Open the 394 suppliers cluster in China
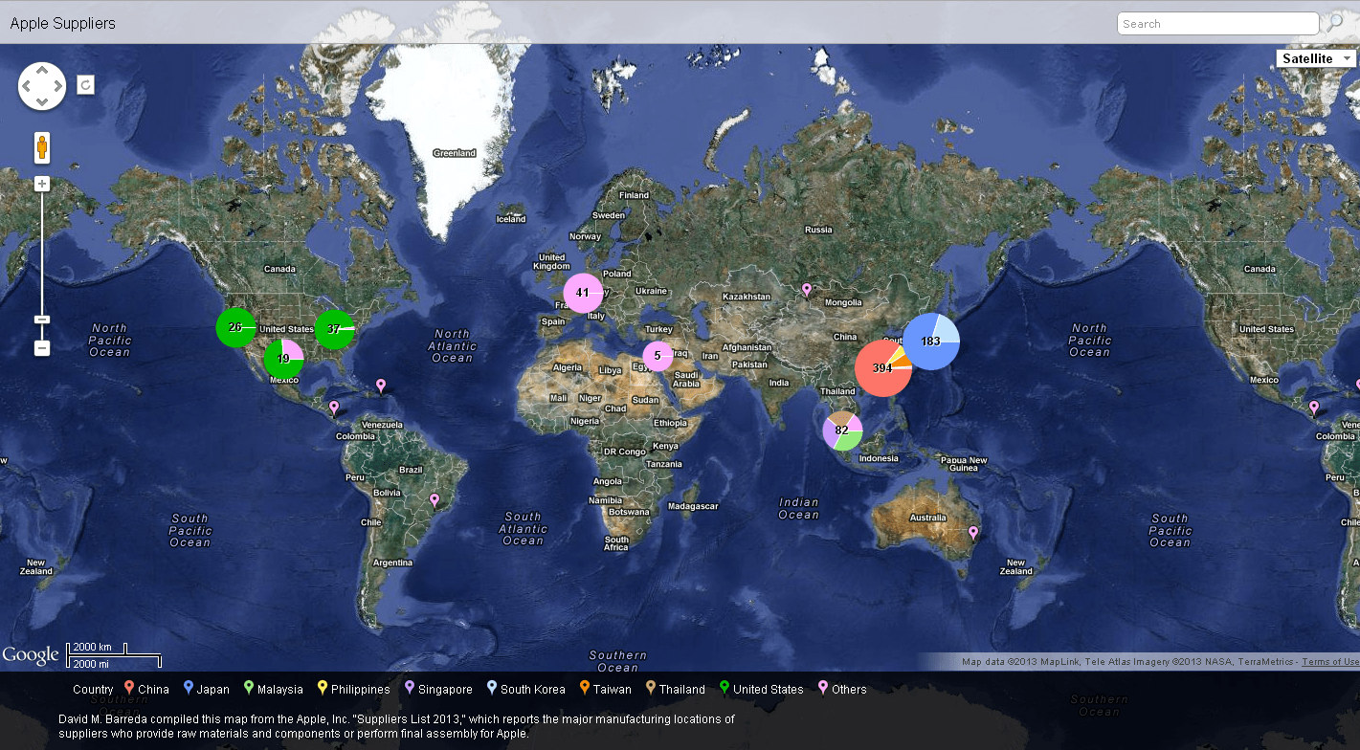Screen dimensions: 1360x750 coord(883,368)
